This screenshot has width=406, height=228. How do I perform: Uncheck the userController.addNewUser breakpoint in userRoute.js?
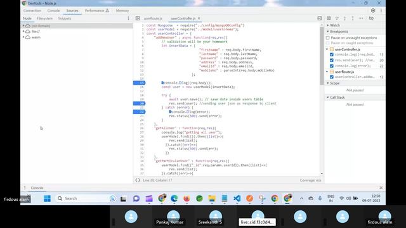click(x=332, y=77)
